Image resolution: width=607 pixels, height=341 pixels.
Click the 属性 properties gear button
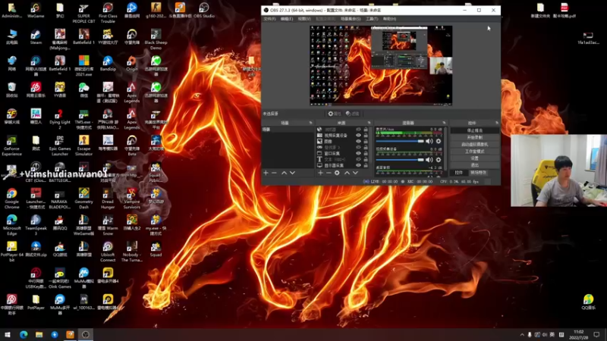[x=334, y=114]
